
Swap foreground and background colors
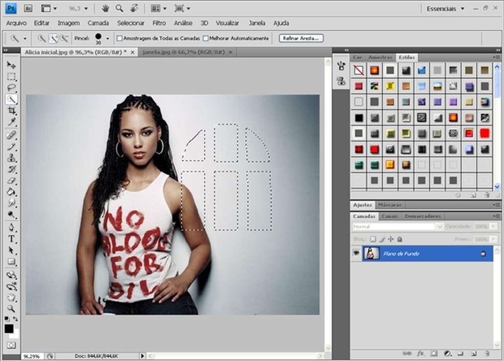pos(15,319)
